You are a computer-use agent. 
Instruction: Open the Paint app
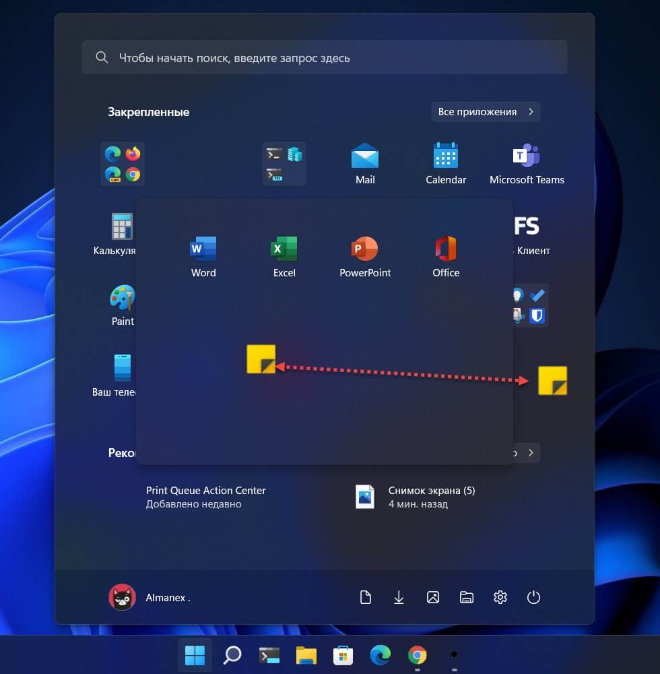tap(123, 305)
